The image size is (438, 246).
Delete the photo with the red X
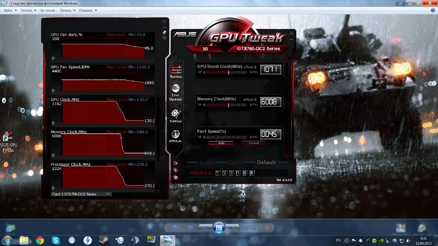pos(267,228)
